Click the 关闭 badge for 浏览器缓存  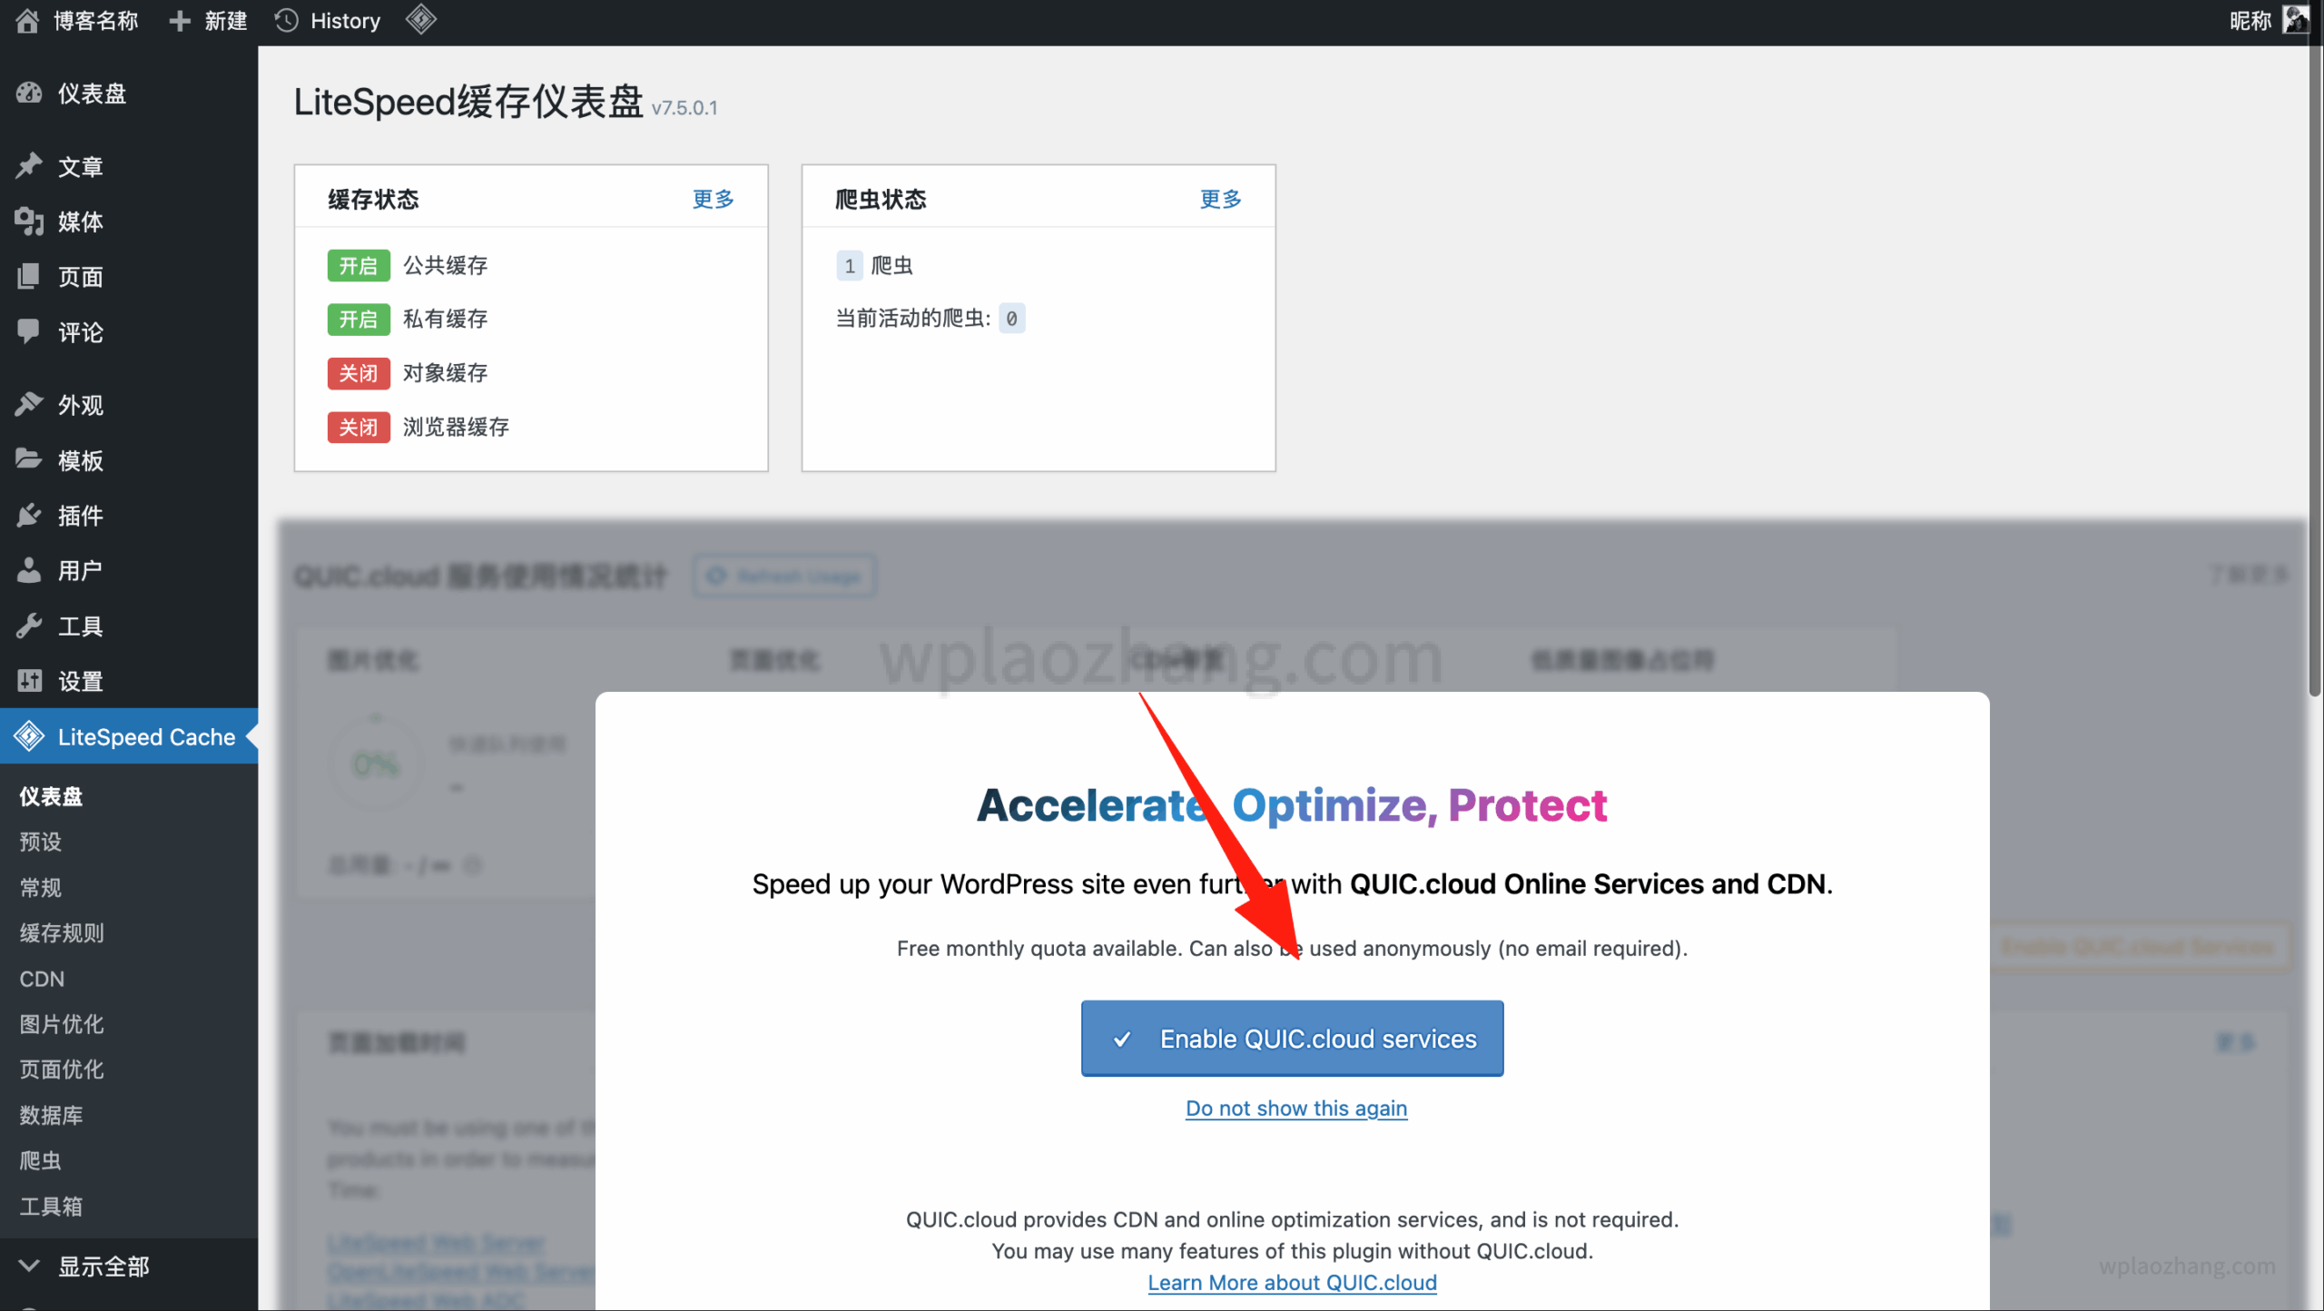(x=359, y=427)
